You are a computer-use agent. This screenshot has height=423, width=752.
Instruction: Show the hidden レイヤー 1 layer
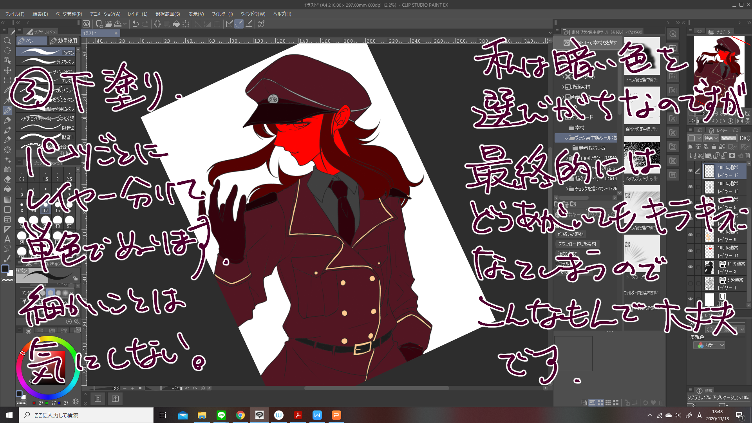click(691, 284)
